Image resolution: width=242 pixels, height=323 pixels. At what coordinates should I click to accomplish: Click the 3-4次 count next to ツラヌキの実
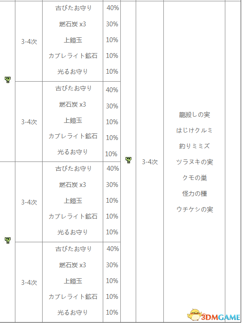(x=150, y=162)
